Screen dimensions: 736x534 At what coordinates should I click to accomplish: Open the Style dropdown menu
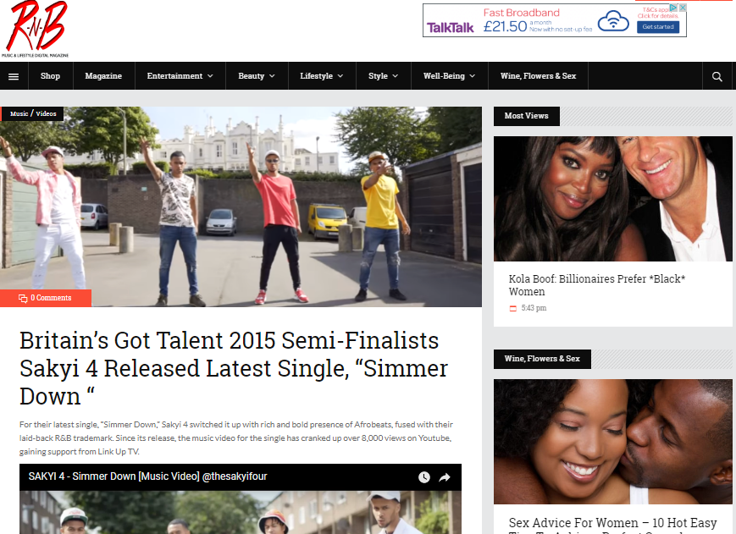click(383, 76)
